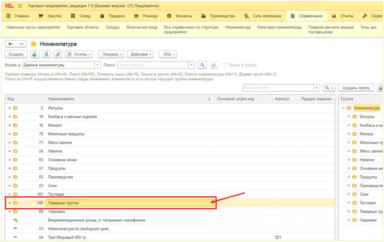Click the magnifier search button beside Поиск field
384x242 pixels.
[x=202, y=65]
